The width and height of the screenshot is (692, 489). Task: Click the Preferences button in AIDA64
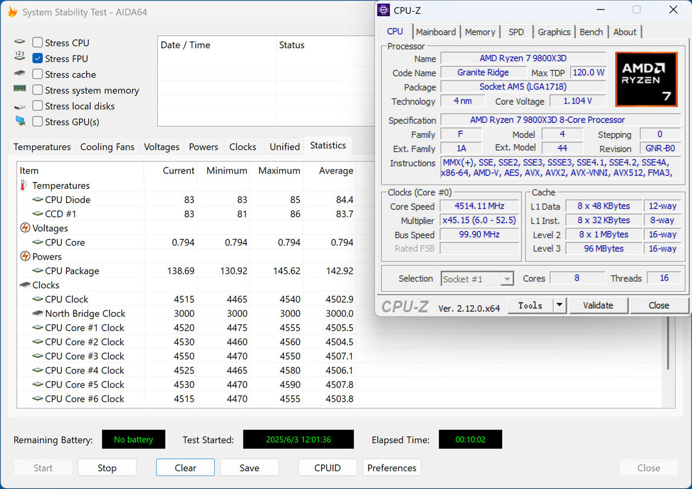click(x=391, y=467)
